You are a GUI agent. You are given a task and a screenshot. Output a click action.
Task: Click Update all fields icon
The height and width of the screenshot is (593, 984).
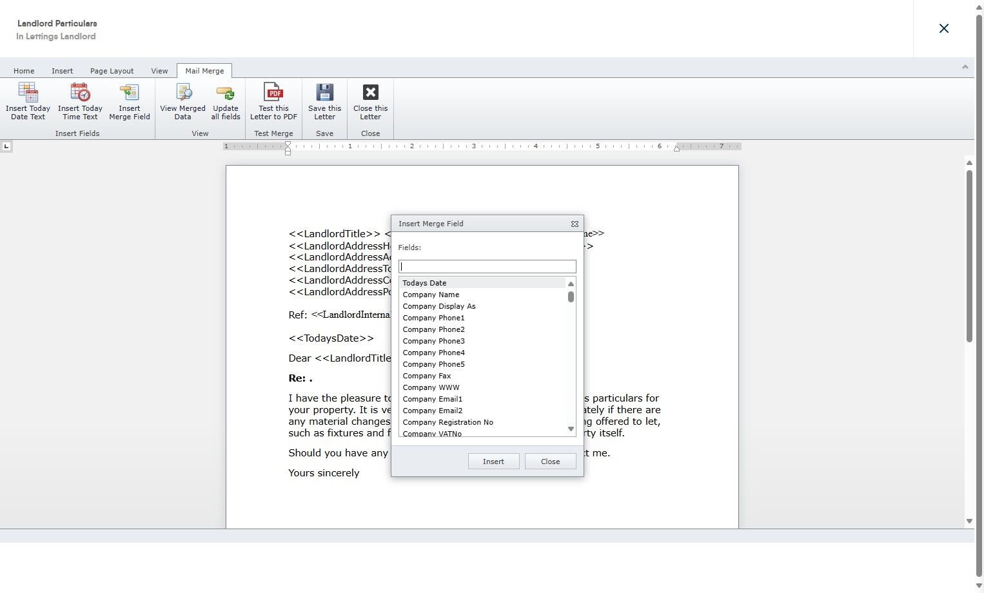[x=226, y=93]
